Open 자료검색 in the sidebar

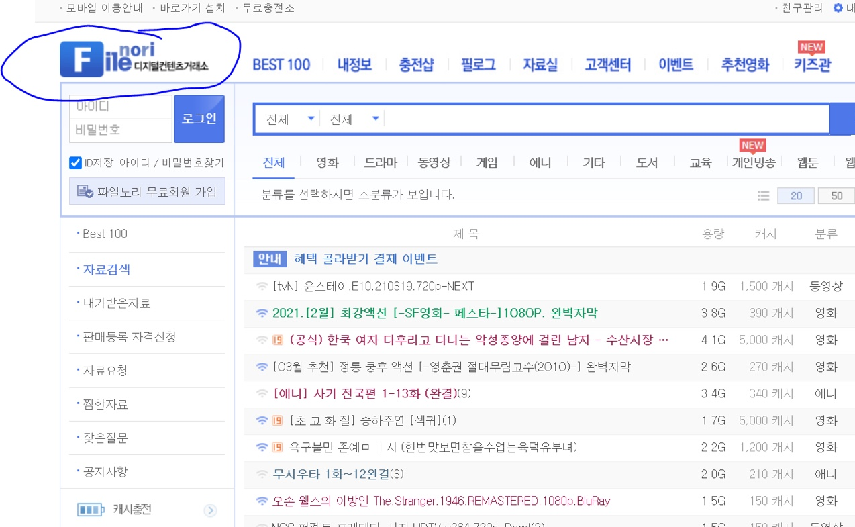106,269
